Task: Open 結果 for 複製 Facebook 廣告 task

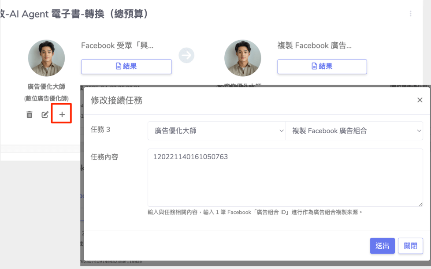Action: pyautogui.click(x=322, y=66)
